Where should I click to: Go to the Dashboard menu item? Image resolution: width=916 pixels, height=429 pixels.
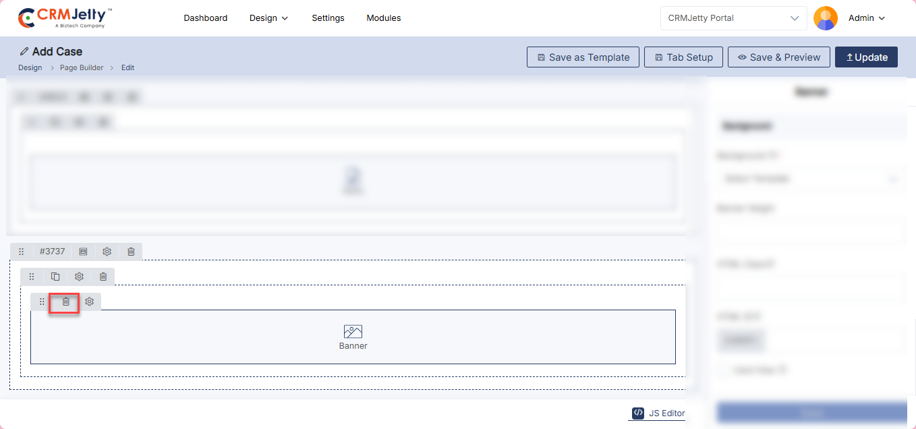205,18
